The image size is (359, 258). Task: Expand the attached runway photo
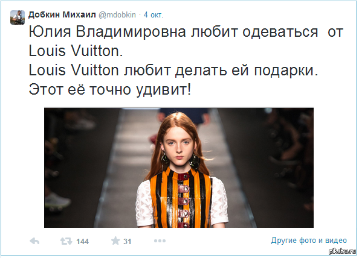pos(179,168)
